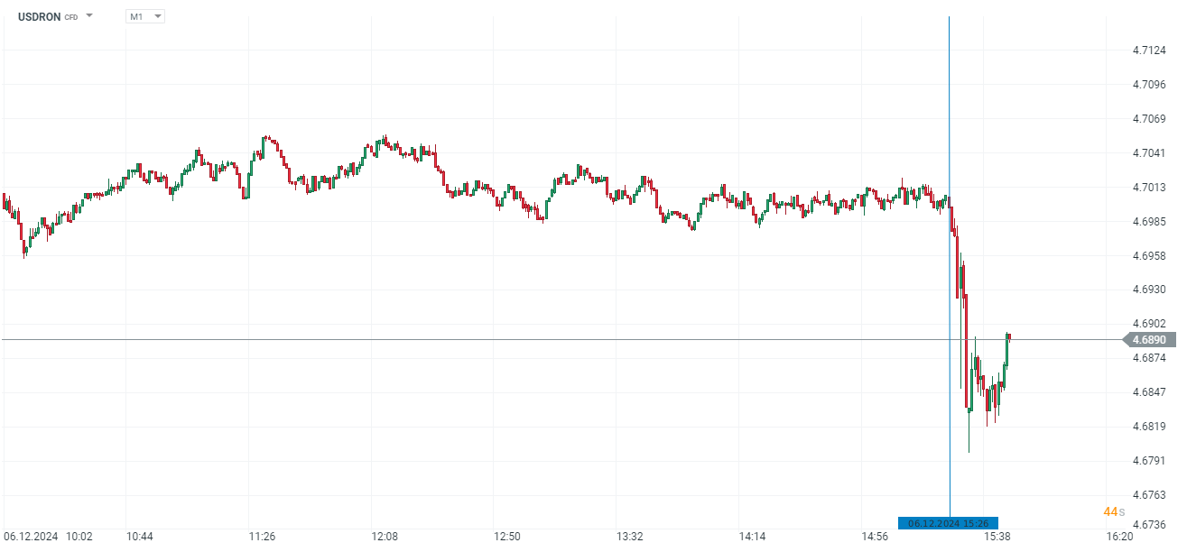Viewport: 1187px width, 552px height.
Task: Click the 06.12.2024 10:02 start date label
Action: (48, 536)
